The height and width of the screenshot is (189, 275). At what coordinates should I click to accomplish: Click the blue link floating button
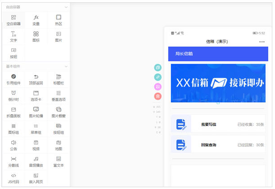(158, 77)
